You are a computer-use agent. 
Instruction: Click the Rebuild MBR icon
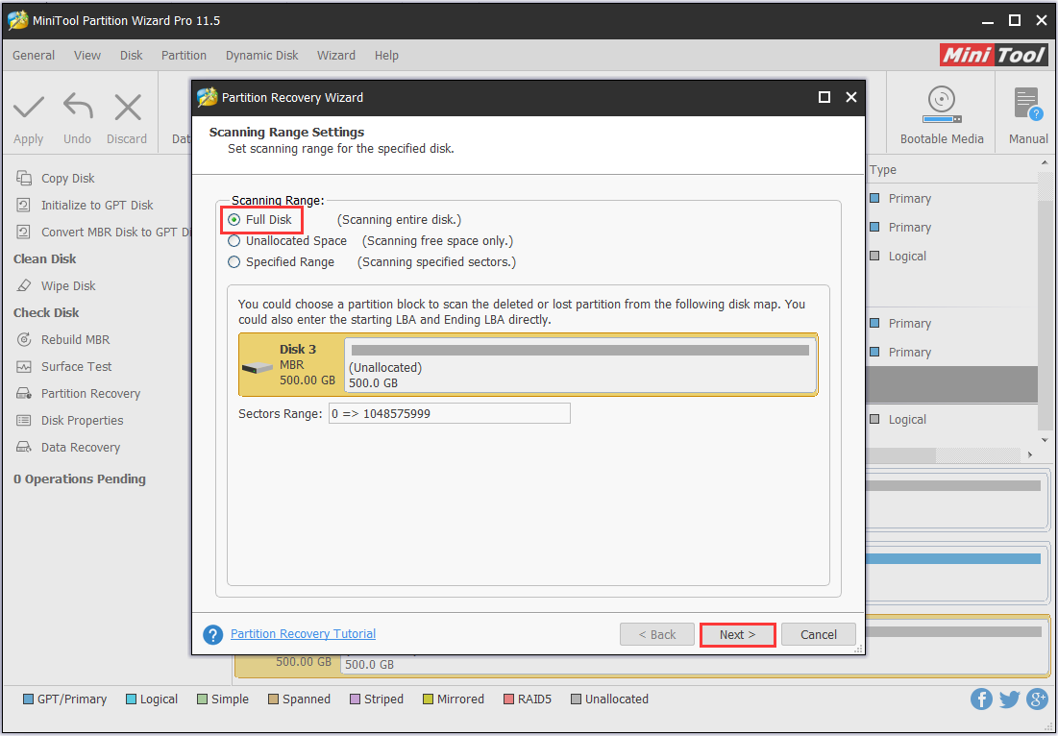point(24,339)
